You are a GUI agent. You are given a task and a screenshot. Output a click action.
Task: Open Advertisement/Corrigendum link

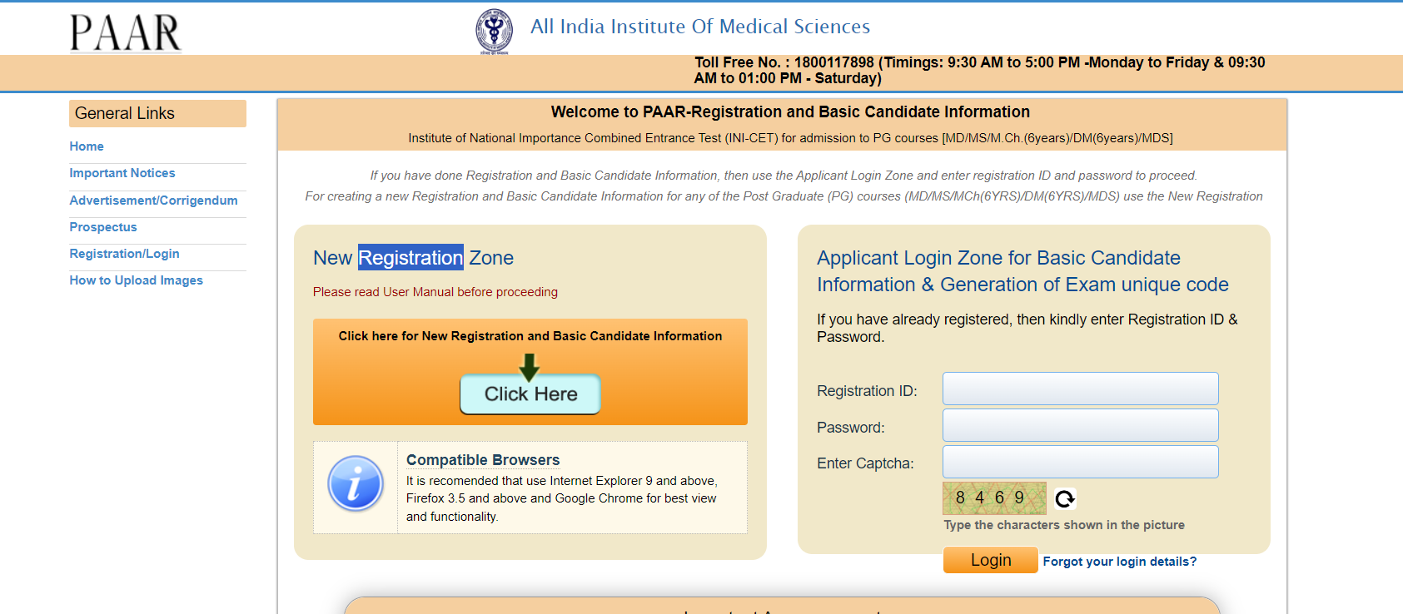tap(153, 201)
